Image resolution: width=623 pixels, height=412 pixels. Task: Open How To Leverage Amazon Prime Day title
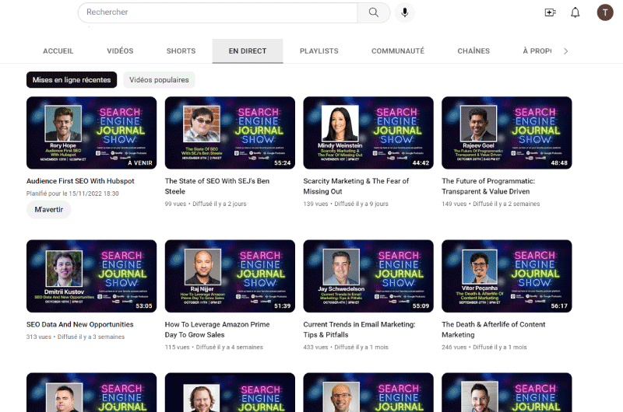coord(217,330)
